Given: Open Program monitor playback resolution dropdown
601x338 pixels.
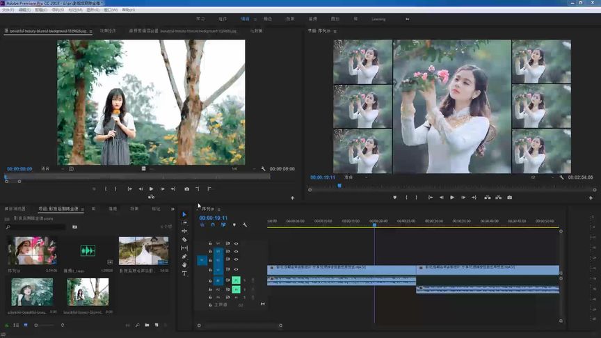Looking at the screenshot, I should pyautogui.click(x=535, y=177).
